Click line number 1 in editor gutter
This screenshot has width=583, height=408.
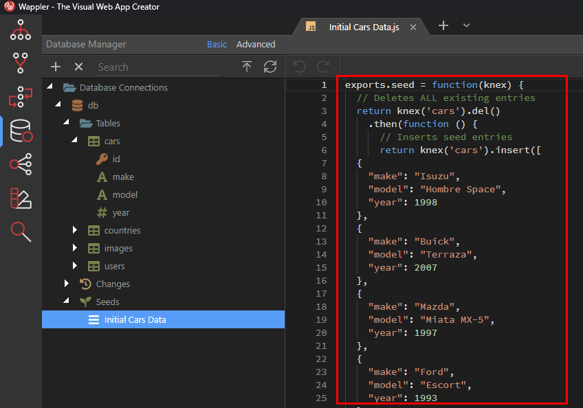[324, 85]
